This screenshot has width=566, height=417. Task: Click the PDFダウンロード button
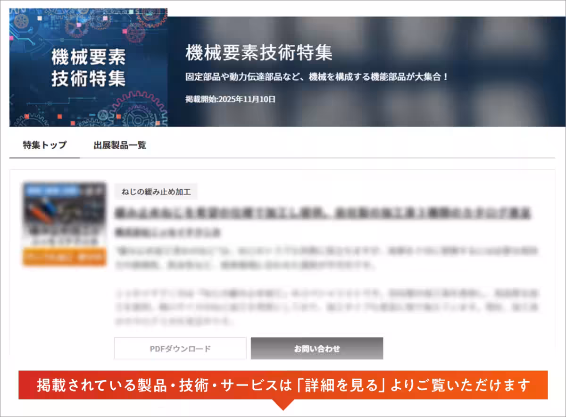coord(180,349)
